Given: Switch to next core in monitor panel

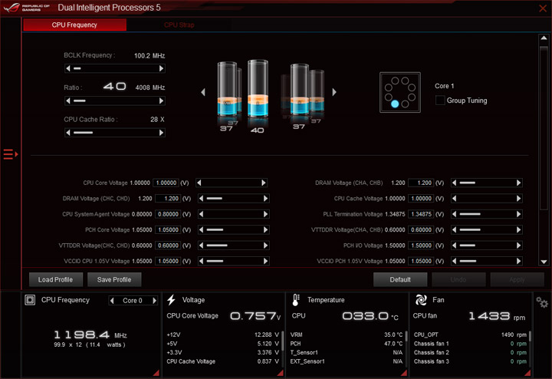Looking at the screenshot, I should (154, 301).
